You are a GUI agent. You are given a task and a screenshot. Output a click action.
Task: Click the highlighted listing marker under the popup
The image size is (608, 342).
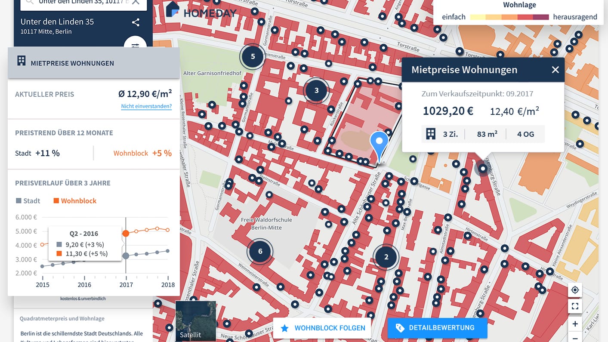pos(483,168)
